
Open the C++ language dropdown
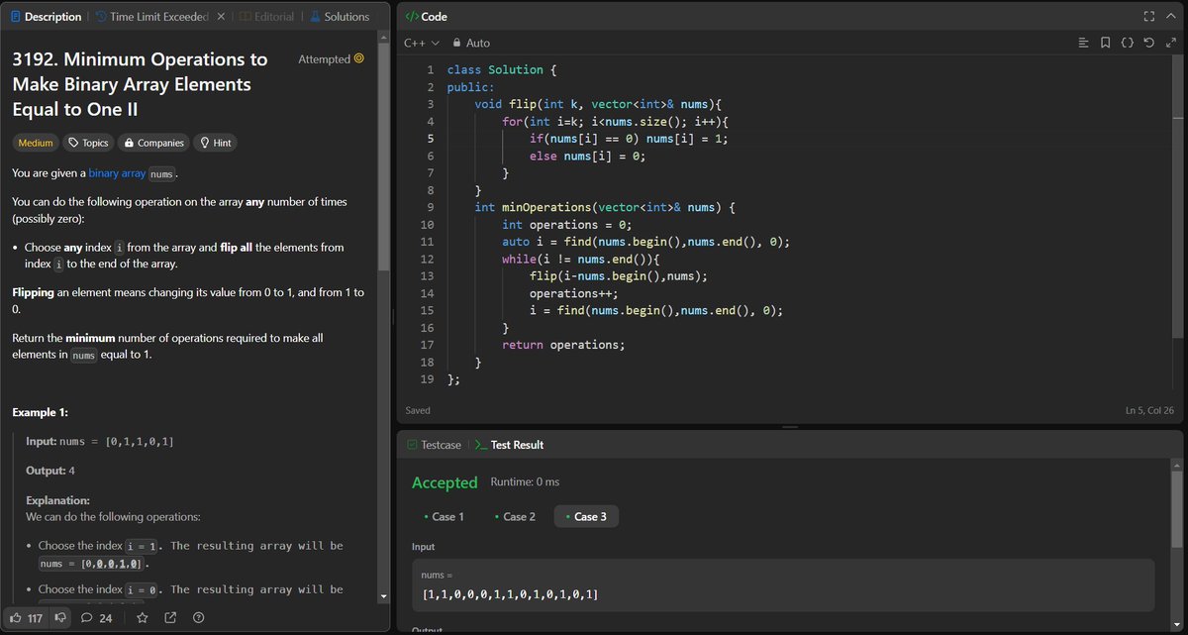tap(423, 44)
